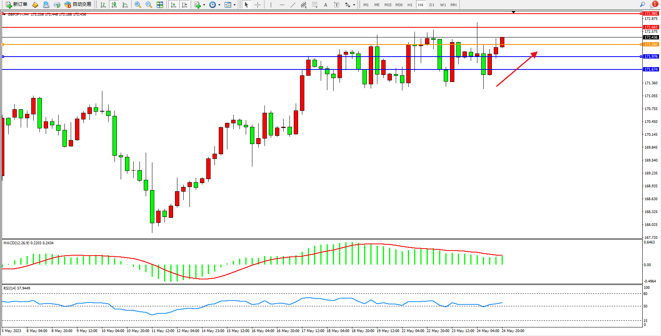The image size is (661, 336).
Task: Choose the equidistant channel tool
Action: 304,5
